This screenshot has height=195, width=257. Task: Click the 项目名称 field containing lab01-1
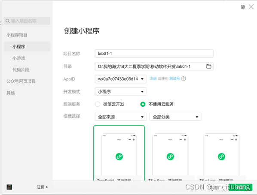(x=154, y=54)
